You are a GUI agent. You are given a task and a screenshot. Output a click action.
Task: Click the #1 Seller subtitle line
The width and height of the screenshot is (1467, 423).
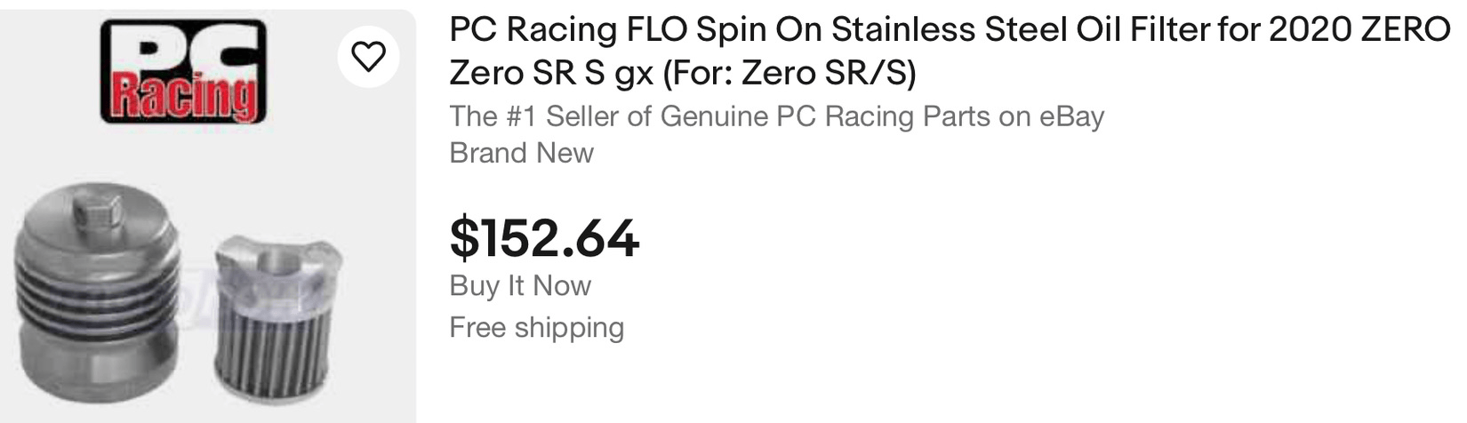click(x=776, y=116)
